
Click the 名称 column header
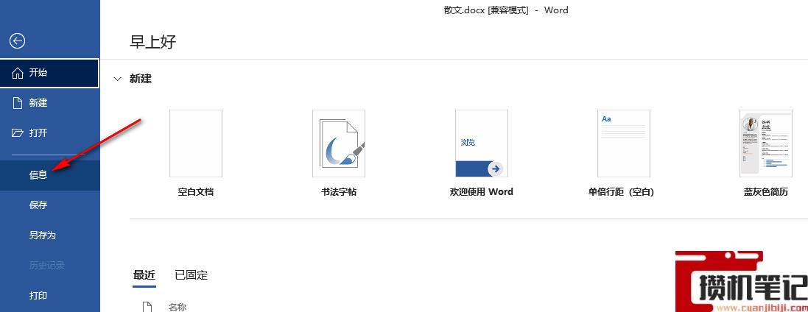tap(178, 307)
